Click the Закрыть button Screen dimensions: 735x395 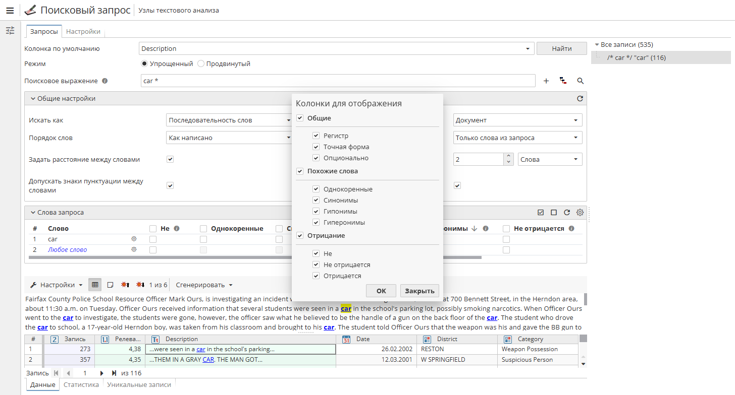click(x=419, y=291)
